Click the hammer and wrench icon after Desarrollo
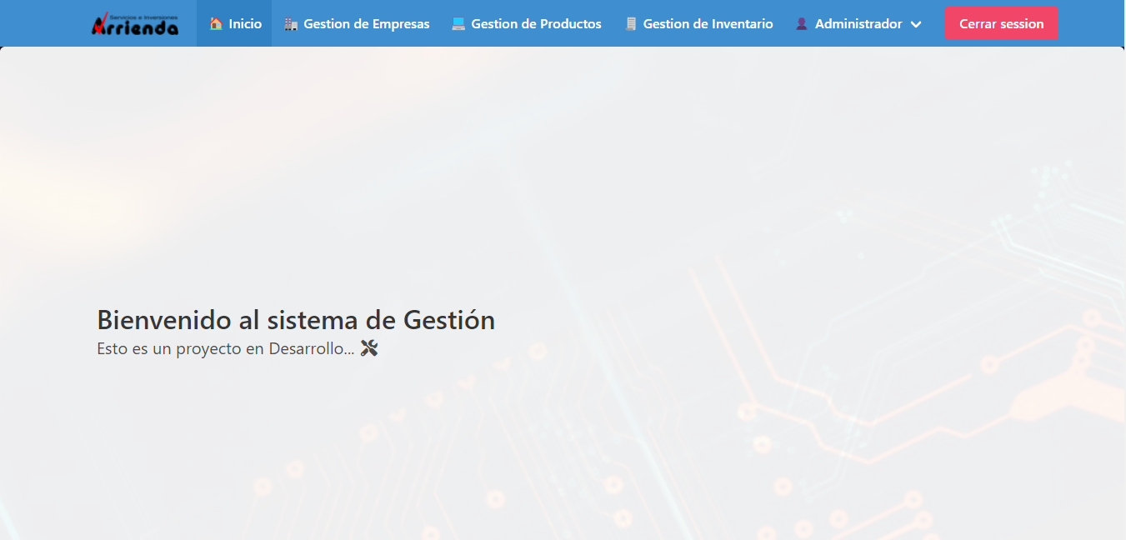The image size is (1126, 540). [369, 348]
